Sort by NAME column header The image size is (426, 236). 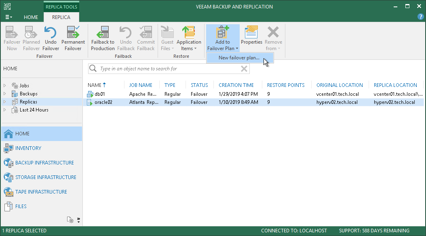point(95,85)
